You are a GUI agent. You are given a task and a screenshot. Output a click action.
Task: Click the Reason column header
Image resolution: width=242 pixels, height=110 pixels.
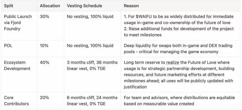tap(131, 6)
